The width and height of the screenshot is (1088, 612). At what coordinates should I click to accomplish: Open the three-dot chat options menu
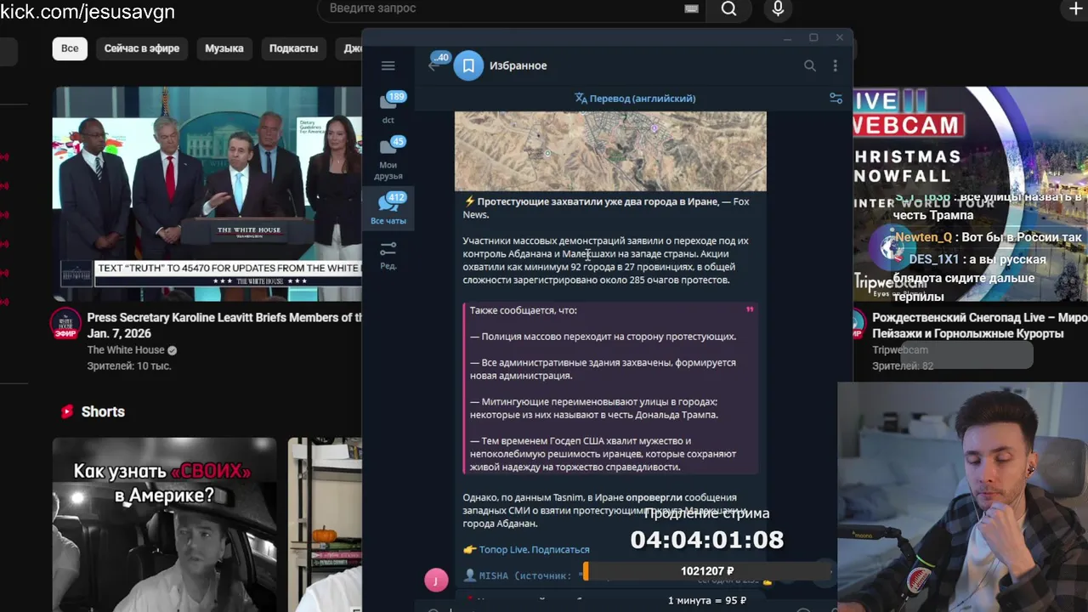click(x=835, y=65)
